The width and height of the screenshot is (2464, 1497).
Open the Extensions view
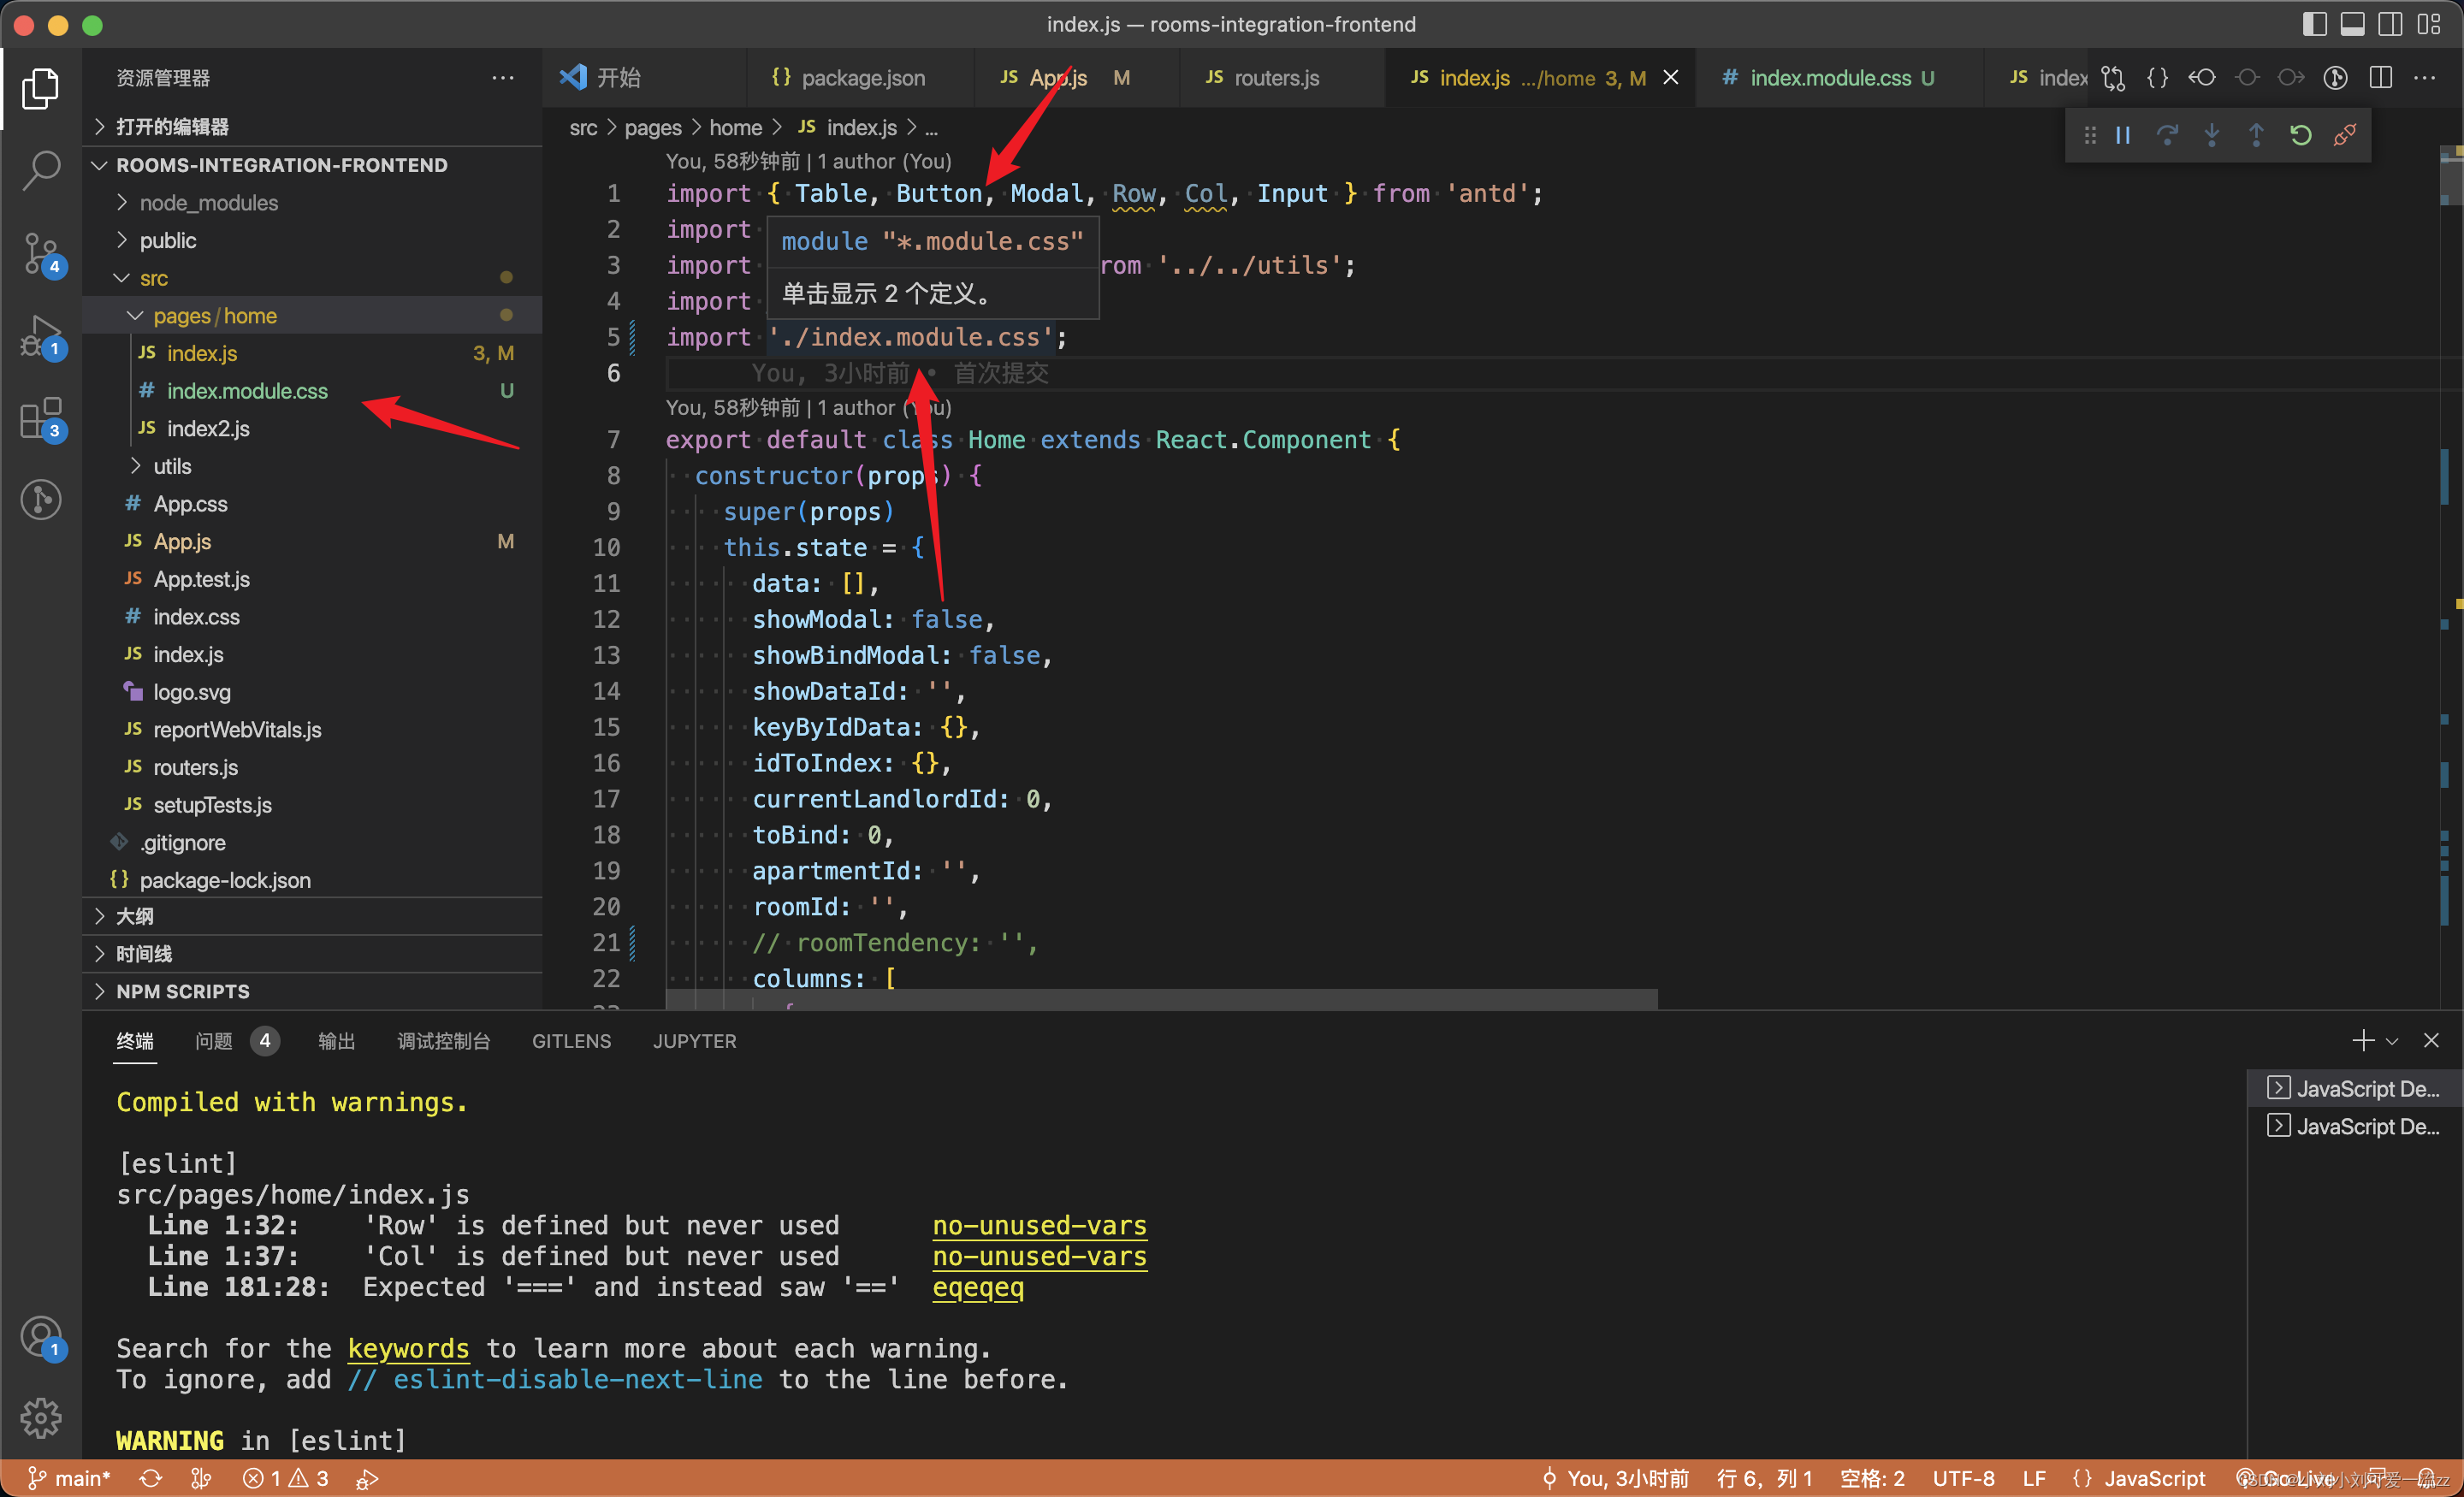coord(42,419)
